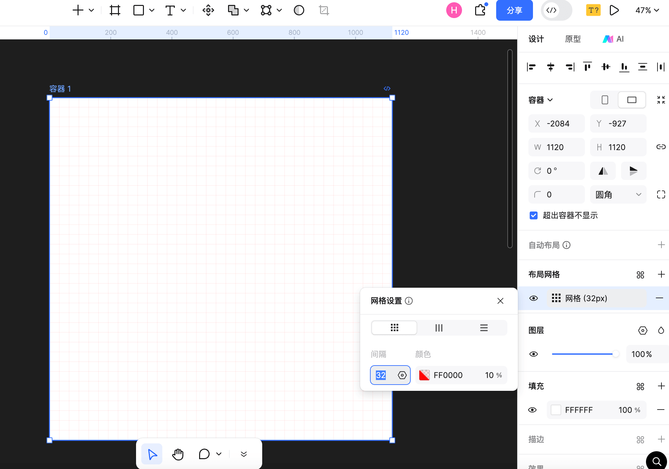Open the AI tab
The width and height of the screenshot is (669, 469).
point(613,39)
